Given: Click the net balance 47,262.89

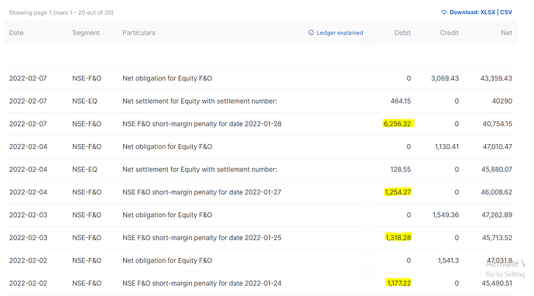Looking at the screenshot, I should click(x=497, y=215).
